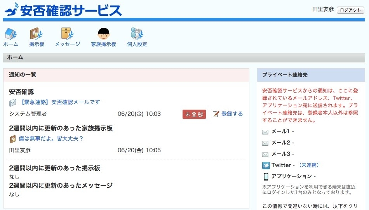
Task: Click the envelope icon for メール2
Action: tap(265, 143)
